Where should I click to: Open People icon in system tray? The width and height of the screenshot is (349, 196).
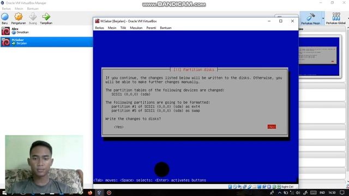(272, 193)
